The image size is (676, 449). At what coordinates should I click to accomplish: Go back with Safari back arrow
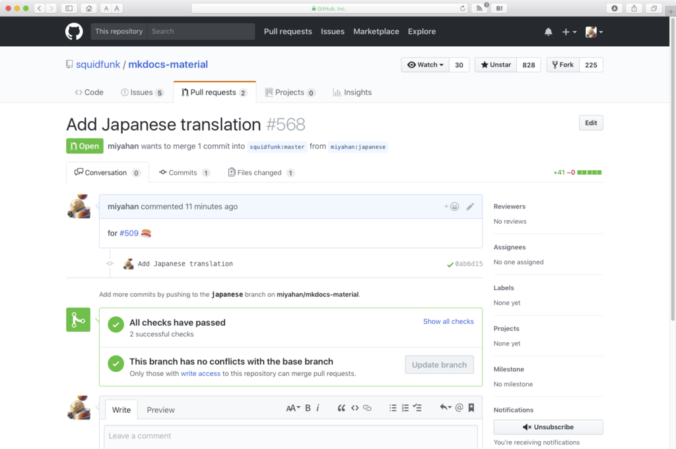(x=39, y=8)
